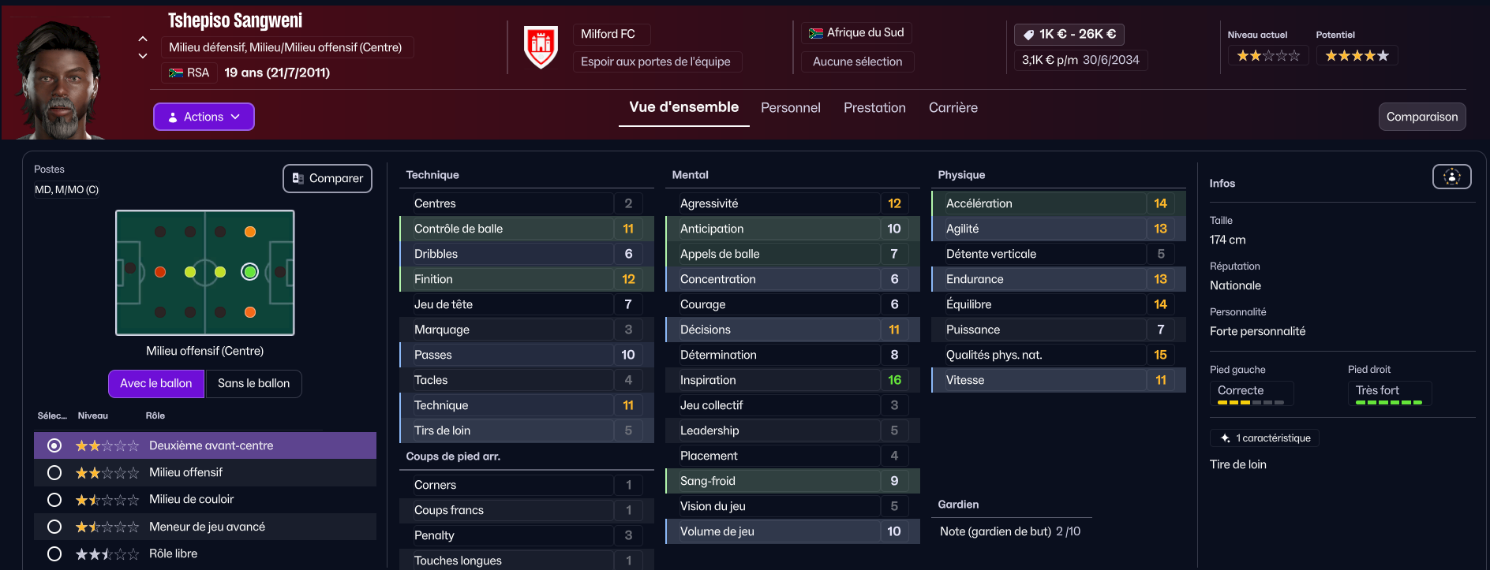This screenshot has height=570, width=1490.
Task: Click the Comparer button
Action: 328,178
